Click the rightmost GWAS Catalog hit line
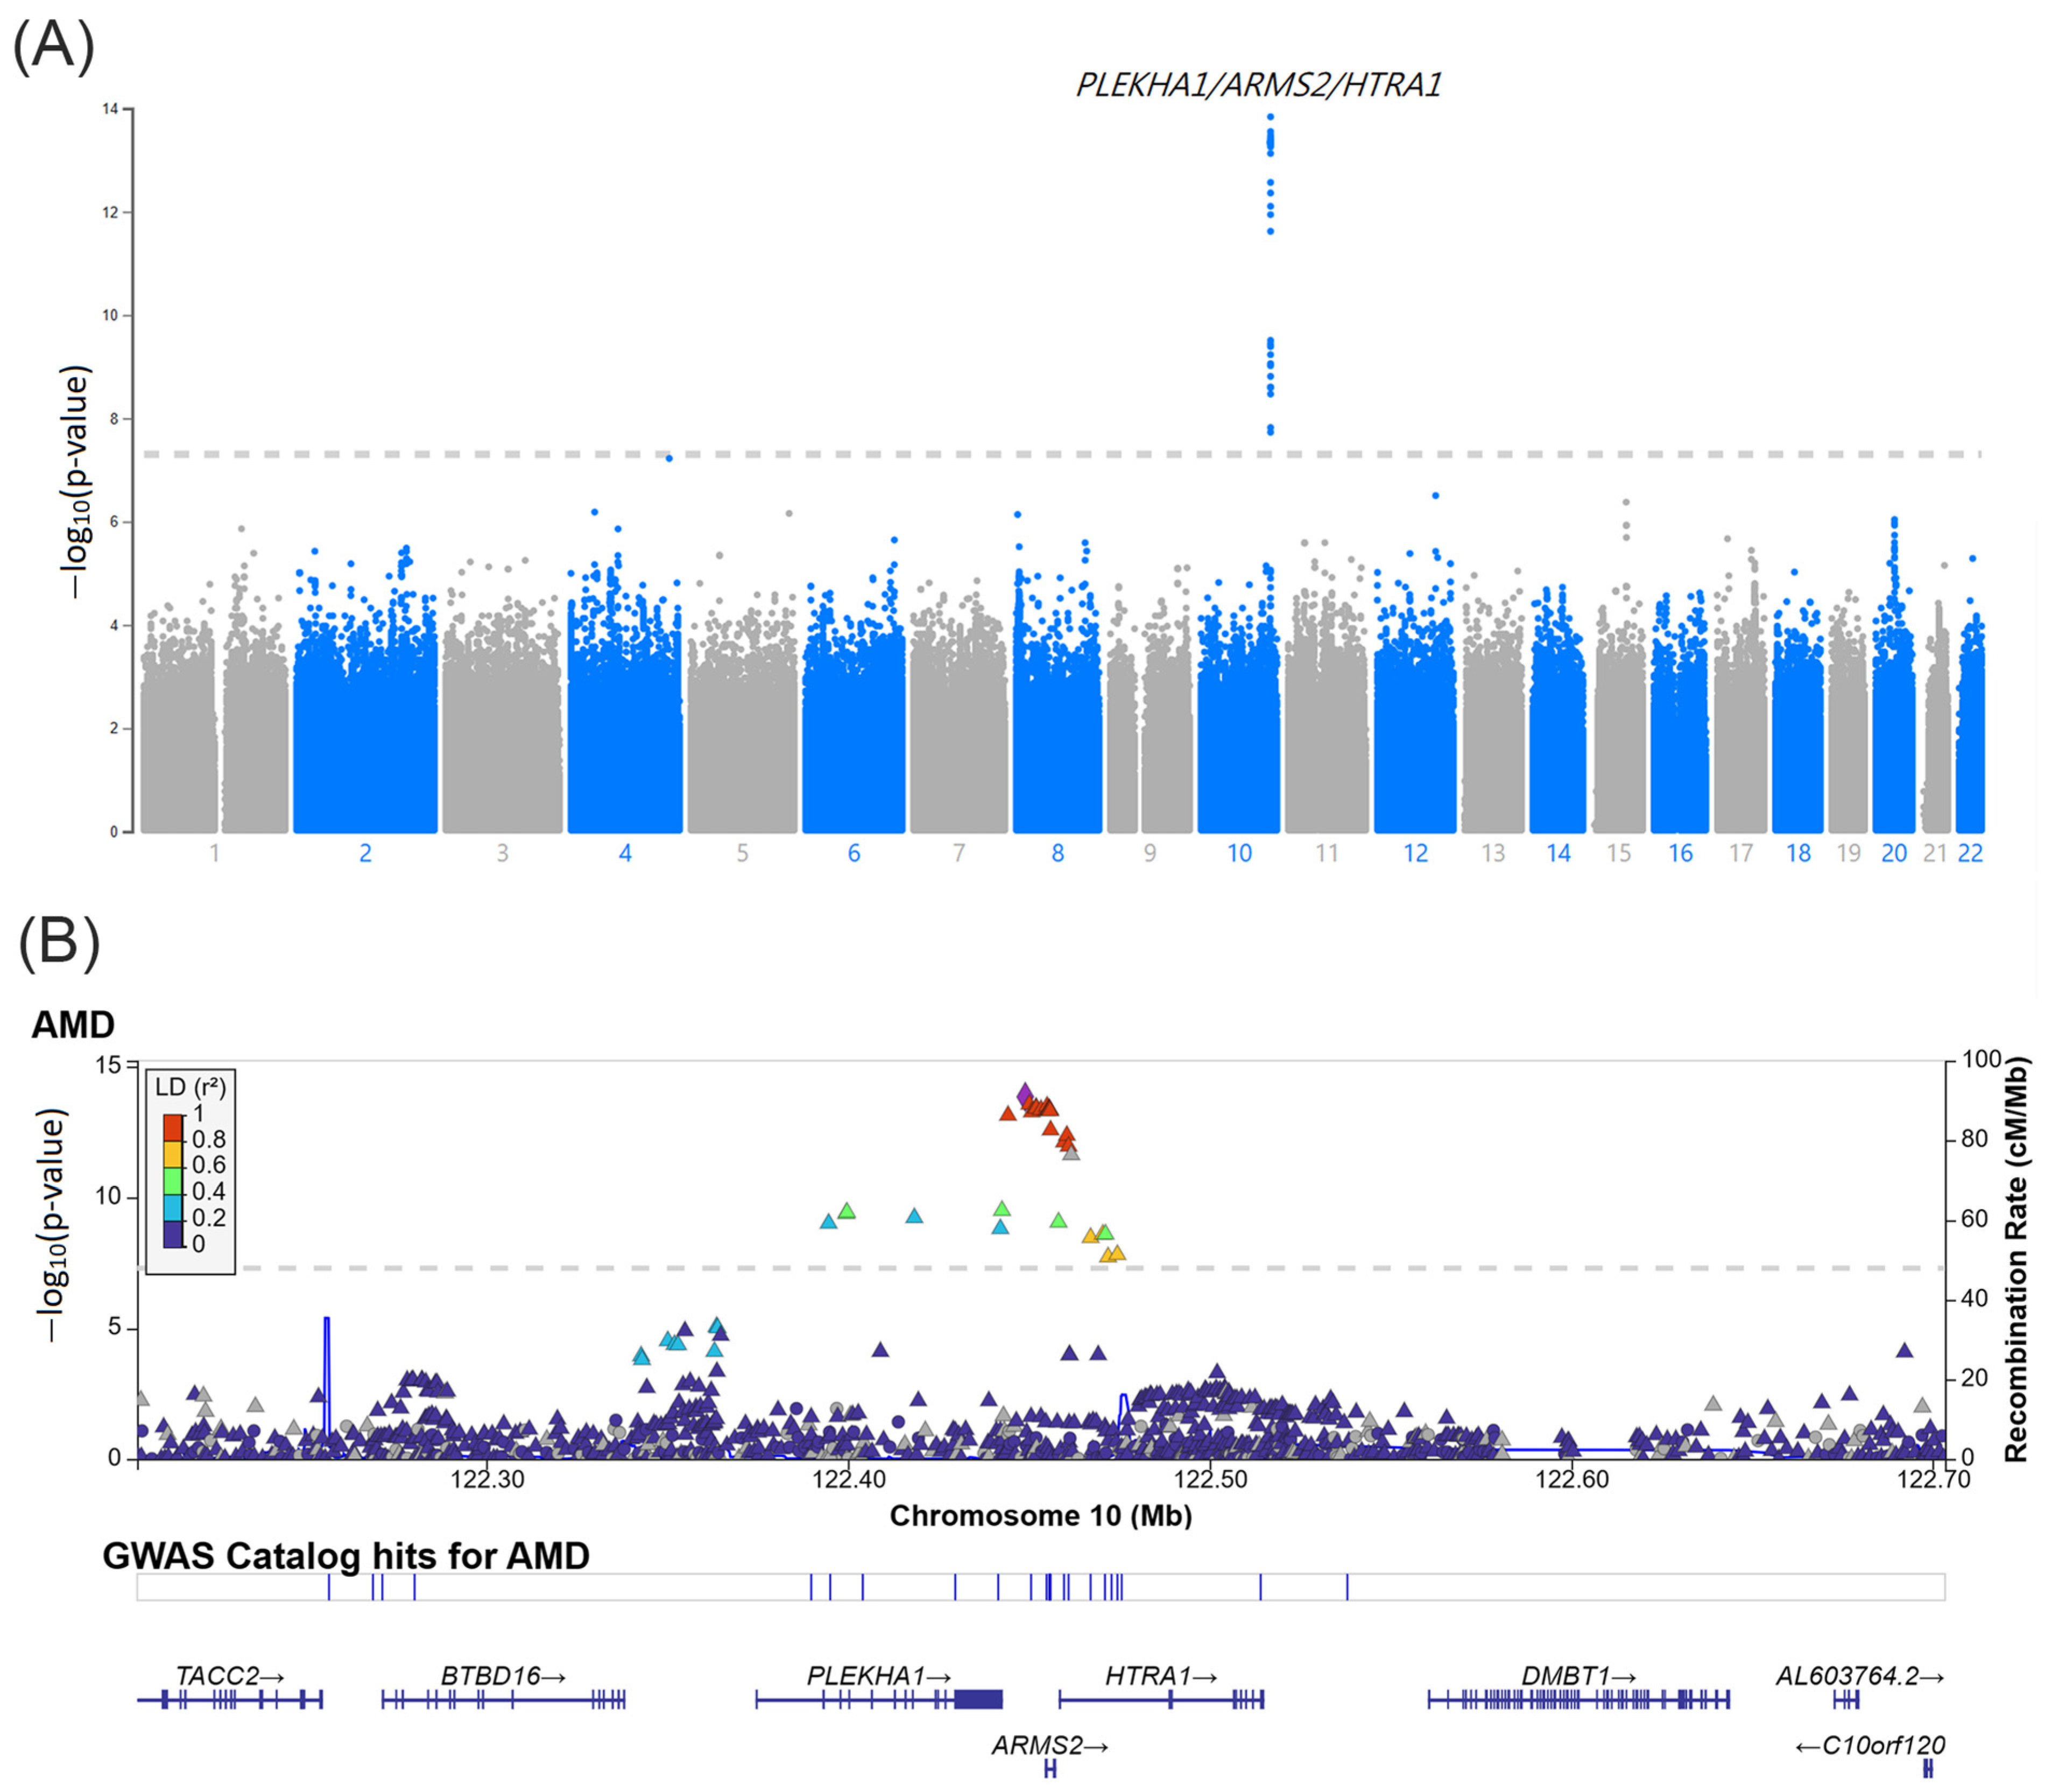 point(1347,1587)
